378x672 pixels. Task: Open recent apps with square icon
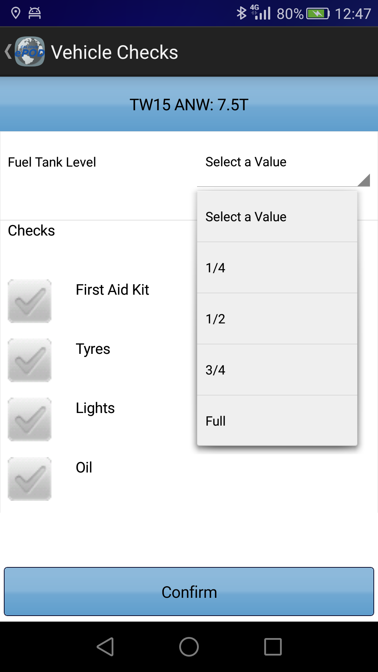[x=273, y=646]
